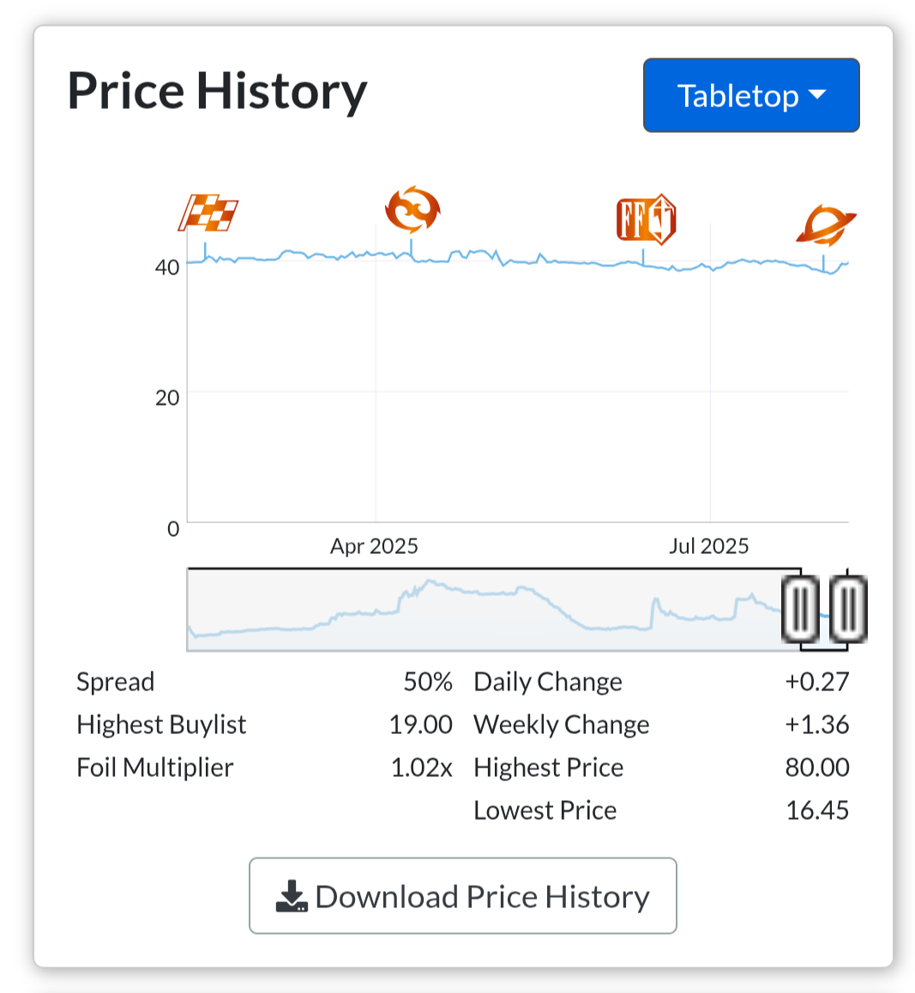Screen dimensions: 915x993
Task: Click Download Price History button
Action: click(x=463, y=896)
